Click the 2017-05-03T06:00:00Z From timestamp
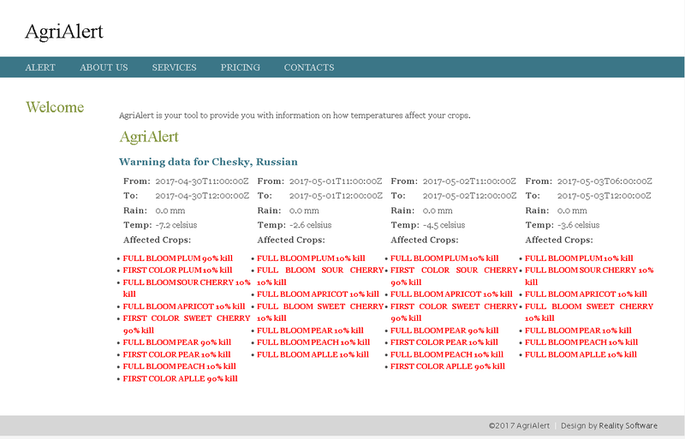 point(605,181)
